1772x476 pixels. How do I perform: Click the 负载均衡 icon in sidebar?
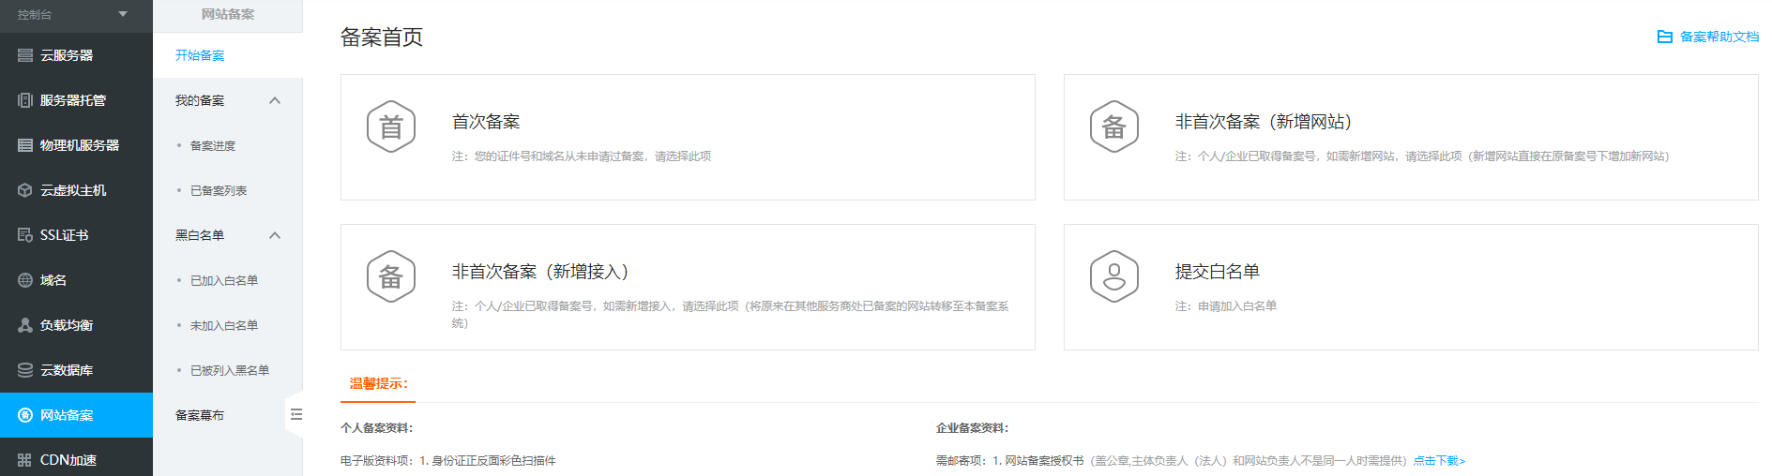(25, 325)
